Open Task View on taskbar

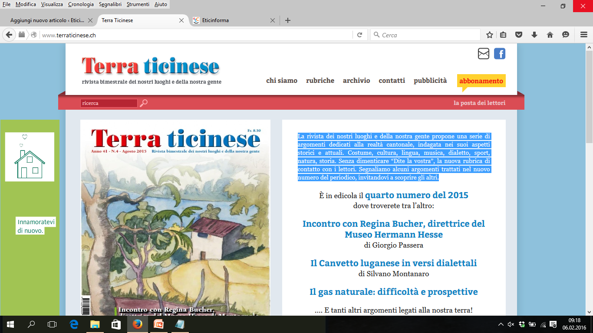click(x=52, y=324)
